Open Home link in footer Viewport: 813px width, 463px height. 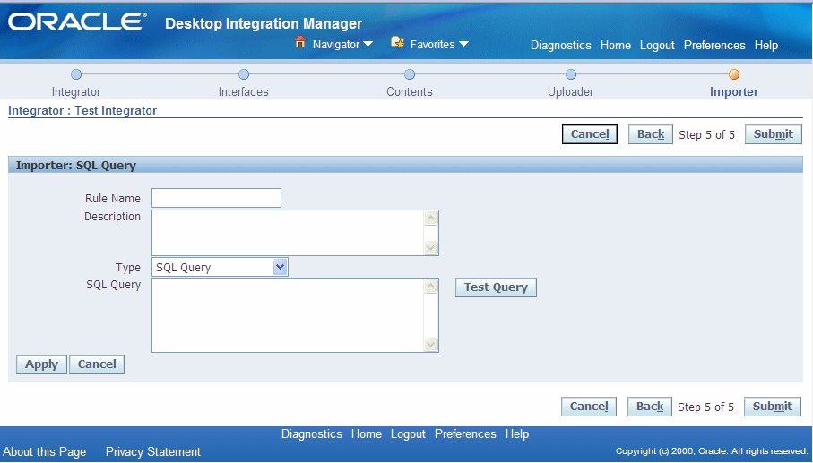367,434
